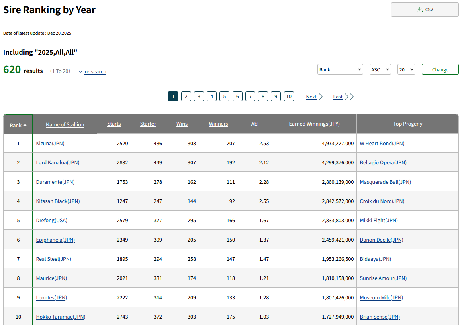Open progeny Brian Sense(JPN) link
Screen dimensions: 460x325
(x=380, y=317)
